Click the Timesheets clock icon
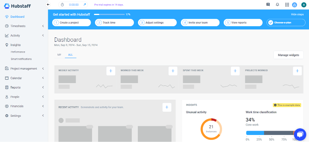 7,26
